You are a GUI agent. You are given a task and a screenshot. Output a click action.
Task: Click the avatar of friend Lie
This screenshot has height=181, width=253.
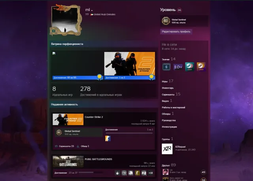(x=166, y=172)
